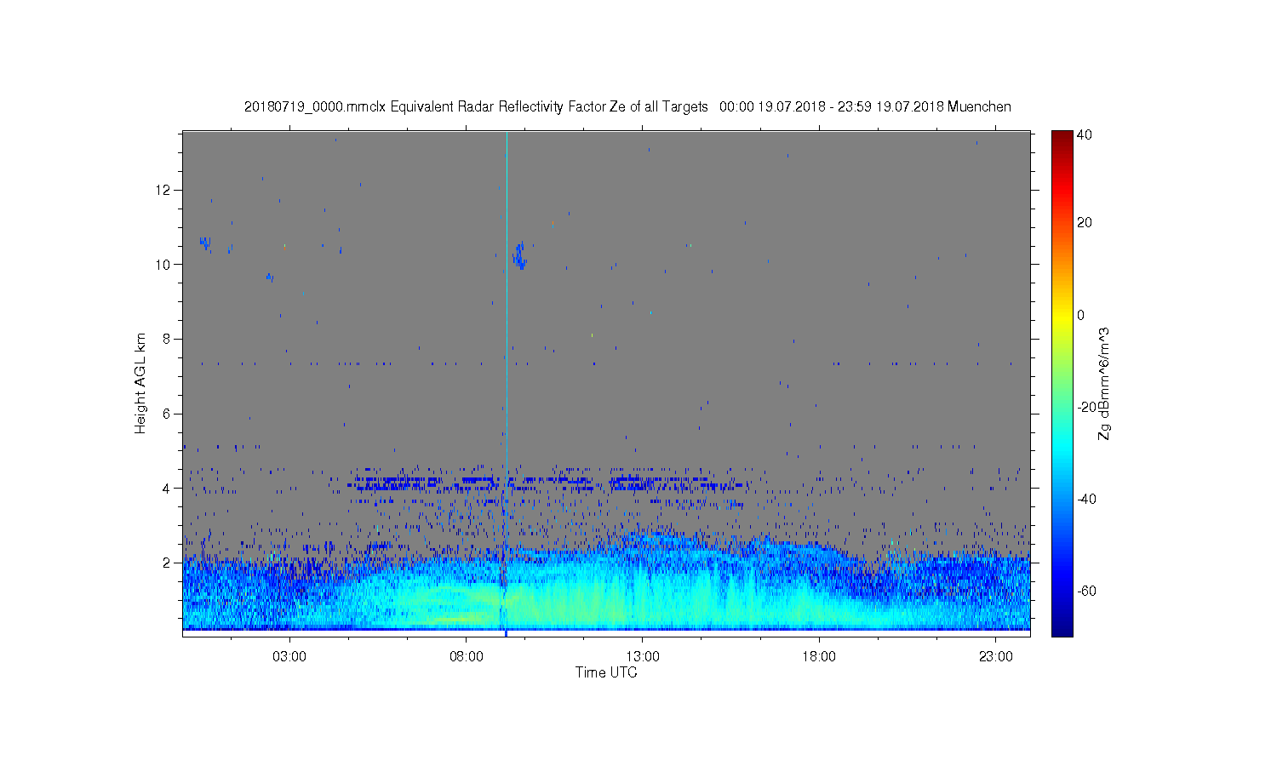The image size is (1277, 766).
Task: Click the colorbar value 40
Action: 1085,134
